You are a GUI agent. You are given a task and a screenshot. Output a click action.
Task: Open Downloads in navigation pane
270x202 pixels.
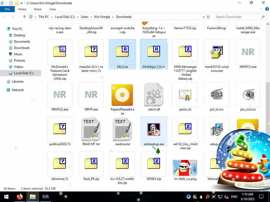tap(22, 48)
